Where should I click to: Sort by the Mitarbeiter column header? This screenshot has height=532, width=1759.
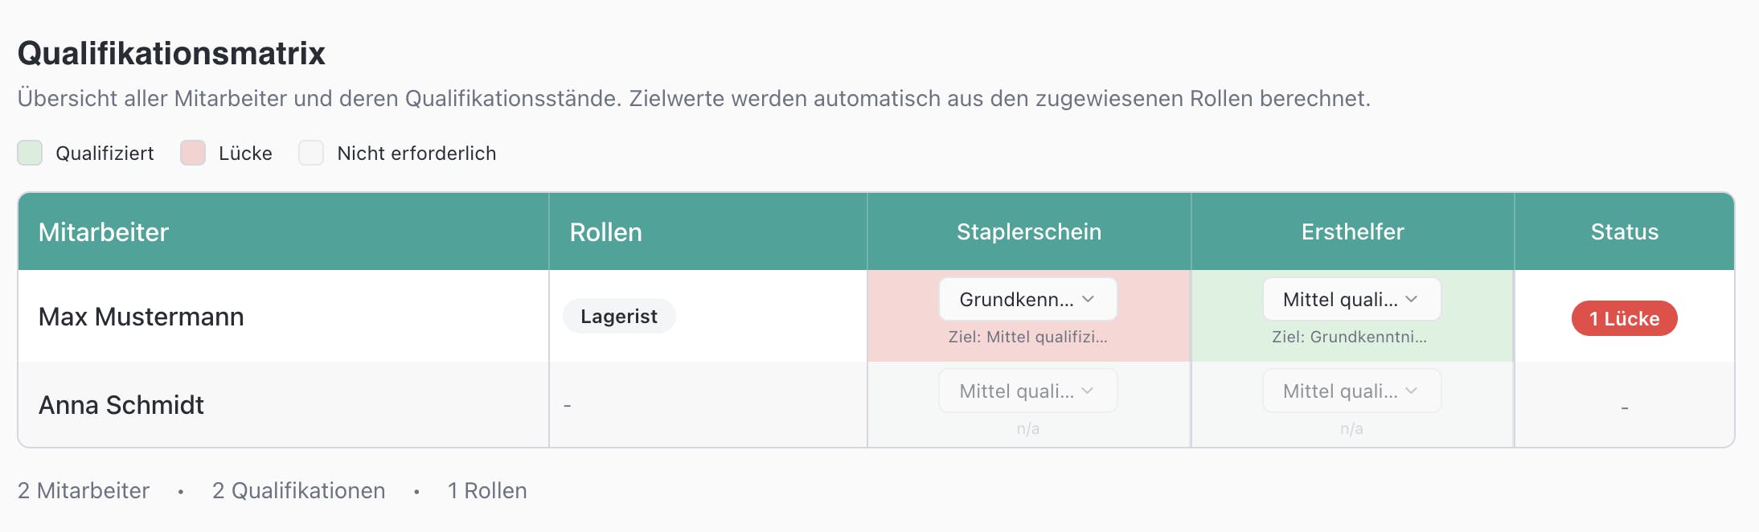coord(104,232)
